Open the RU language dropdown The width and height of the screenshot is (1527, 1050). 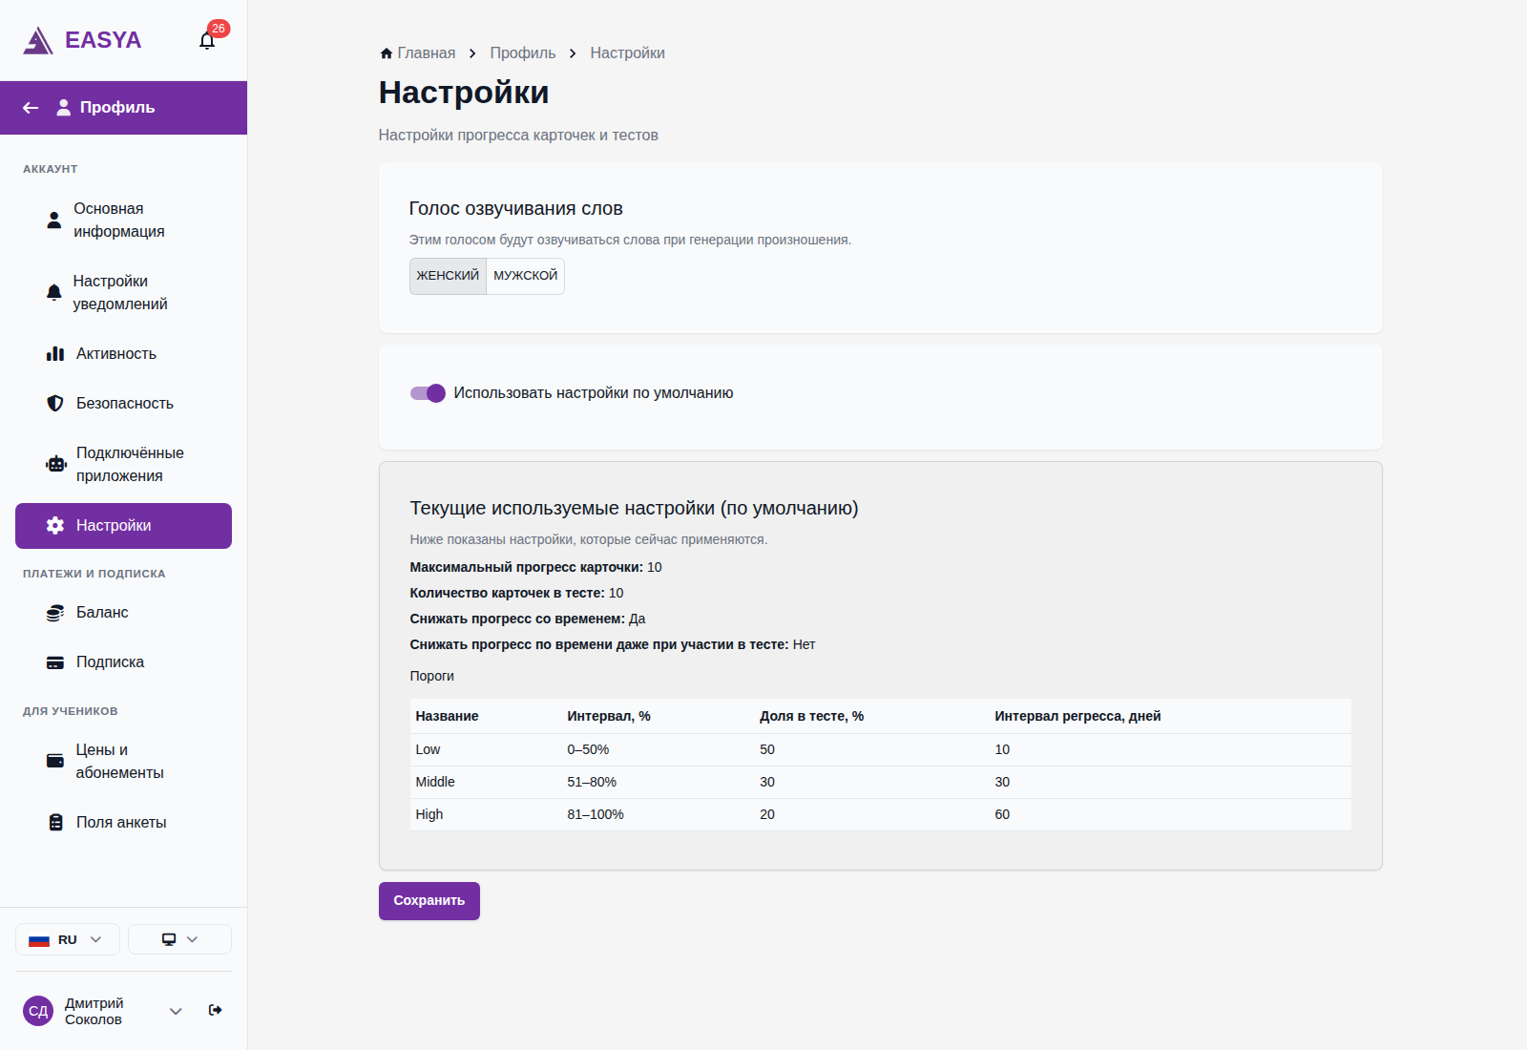pyautogui.click(x=68, y=939)
